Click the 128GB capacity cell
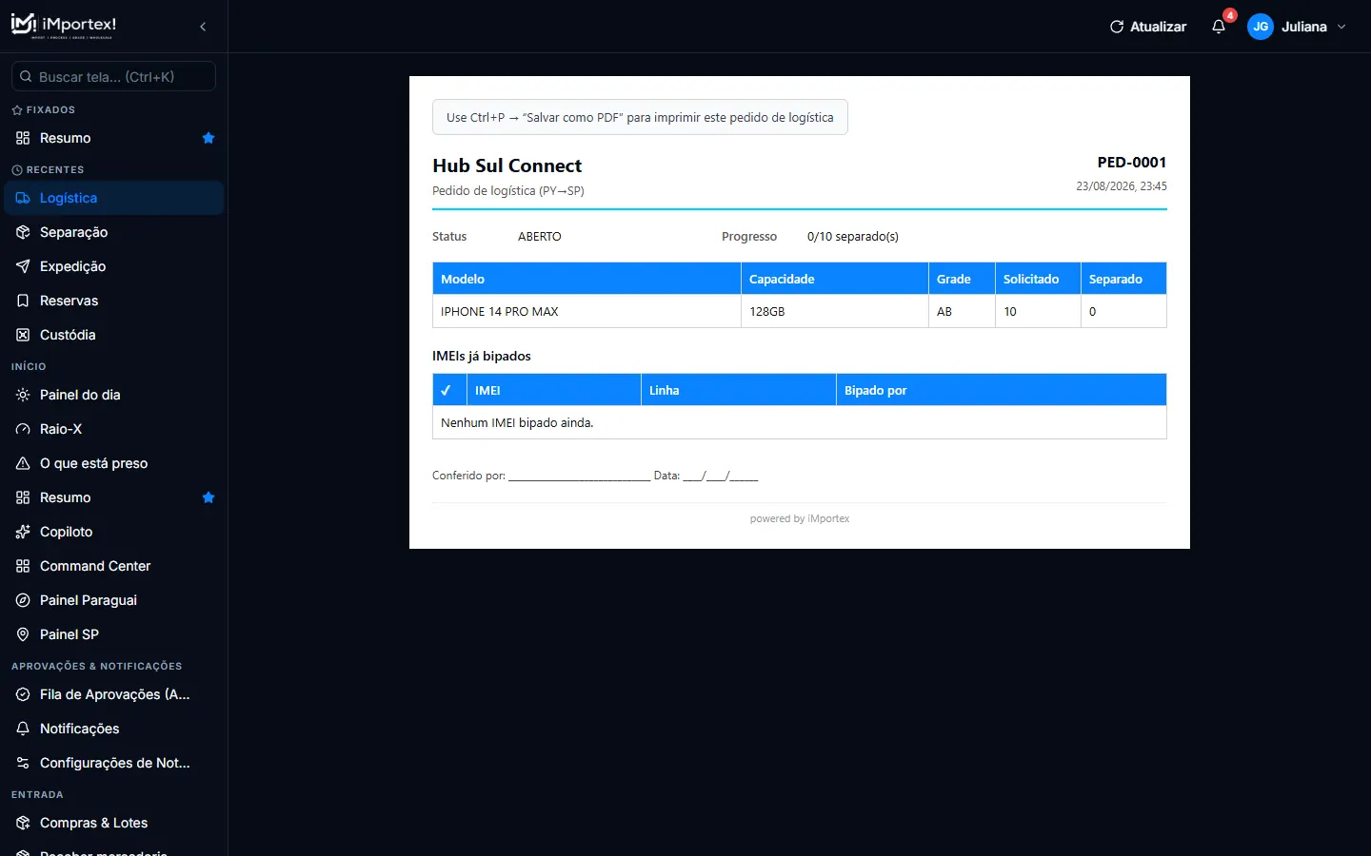1371x856 pixels. click(835, 311)
